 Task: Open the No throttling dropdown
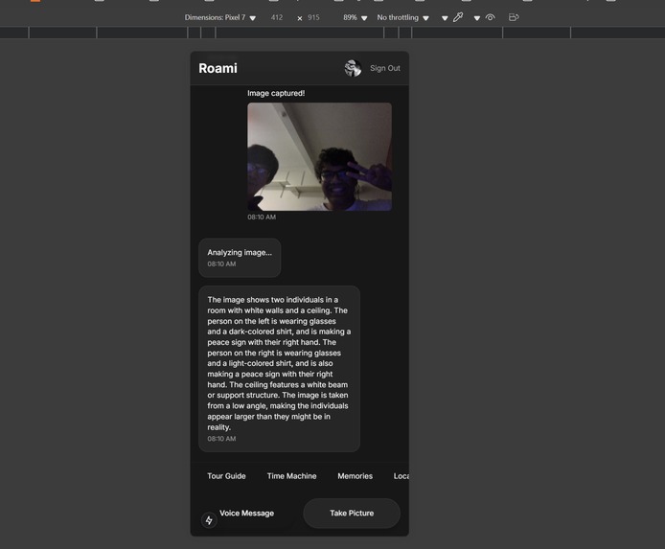(402, 17)
